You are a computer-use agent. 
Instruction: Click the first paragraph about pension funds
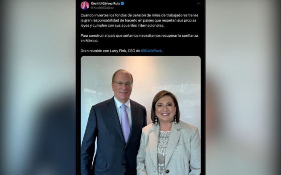pyautogui.click(x=139, y=20)
